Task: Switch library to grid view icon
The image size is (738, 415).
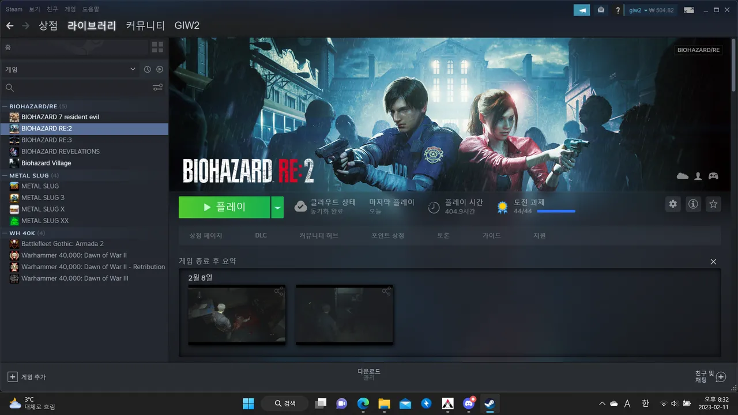Action: click(x=157, y=47)
